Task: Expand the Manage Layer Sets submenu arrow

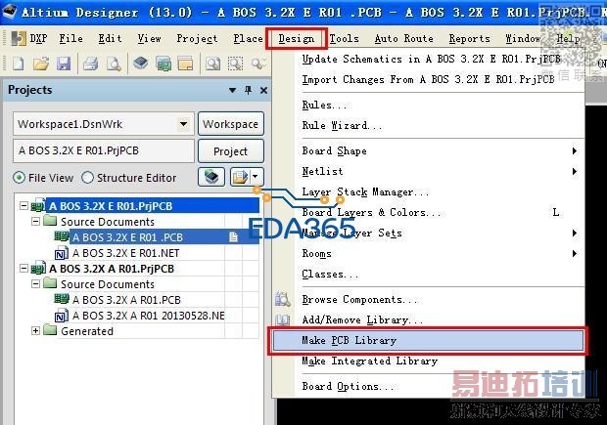Action: coord(575,233)
